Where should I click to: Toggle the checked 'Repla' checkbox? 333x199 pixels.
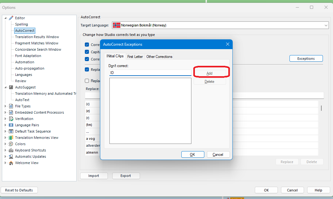click(87, 69)
